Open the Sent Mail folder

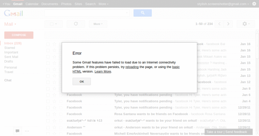[11, 57]
